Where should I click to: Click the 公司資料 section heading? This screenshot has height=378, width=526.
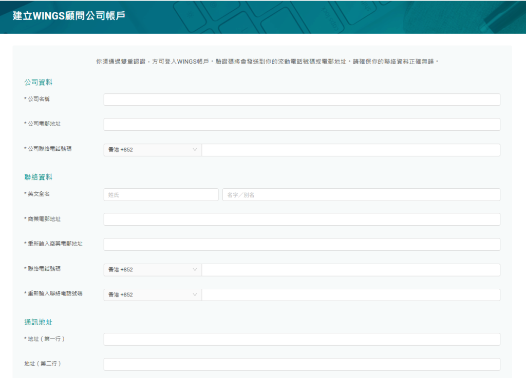(x=39, y=82)
